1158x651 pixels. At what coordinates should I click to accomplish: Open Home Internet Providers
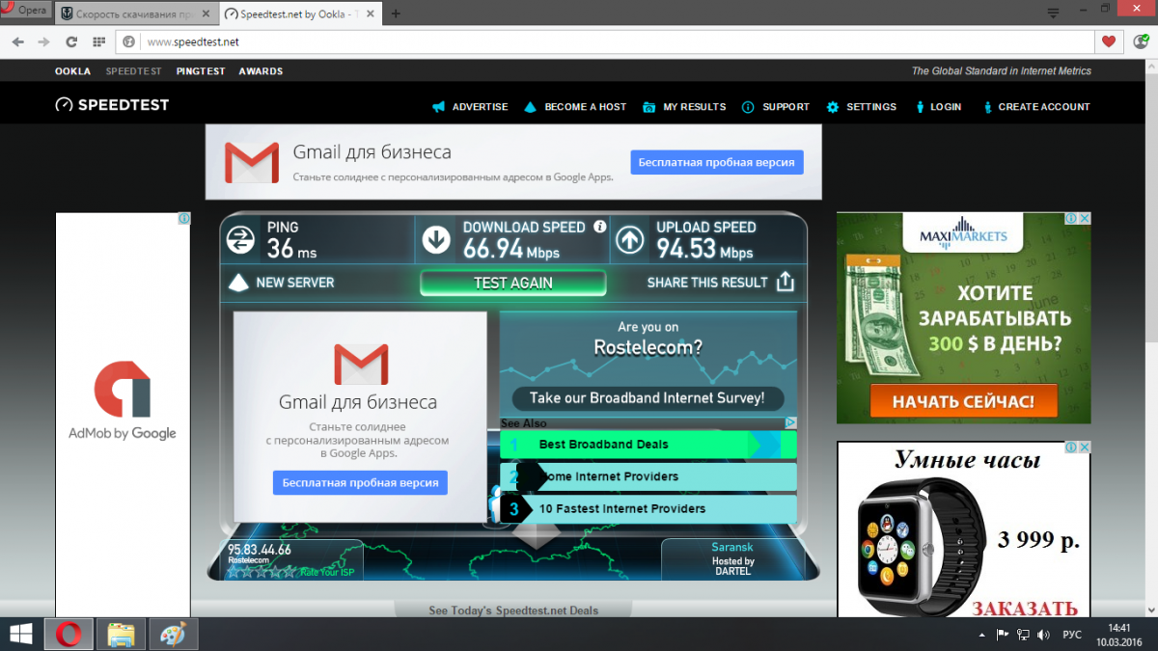point(648,476)
